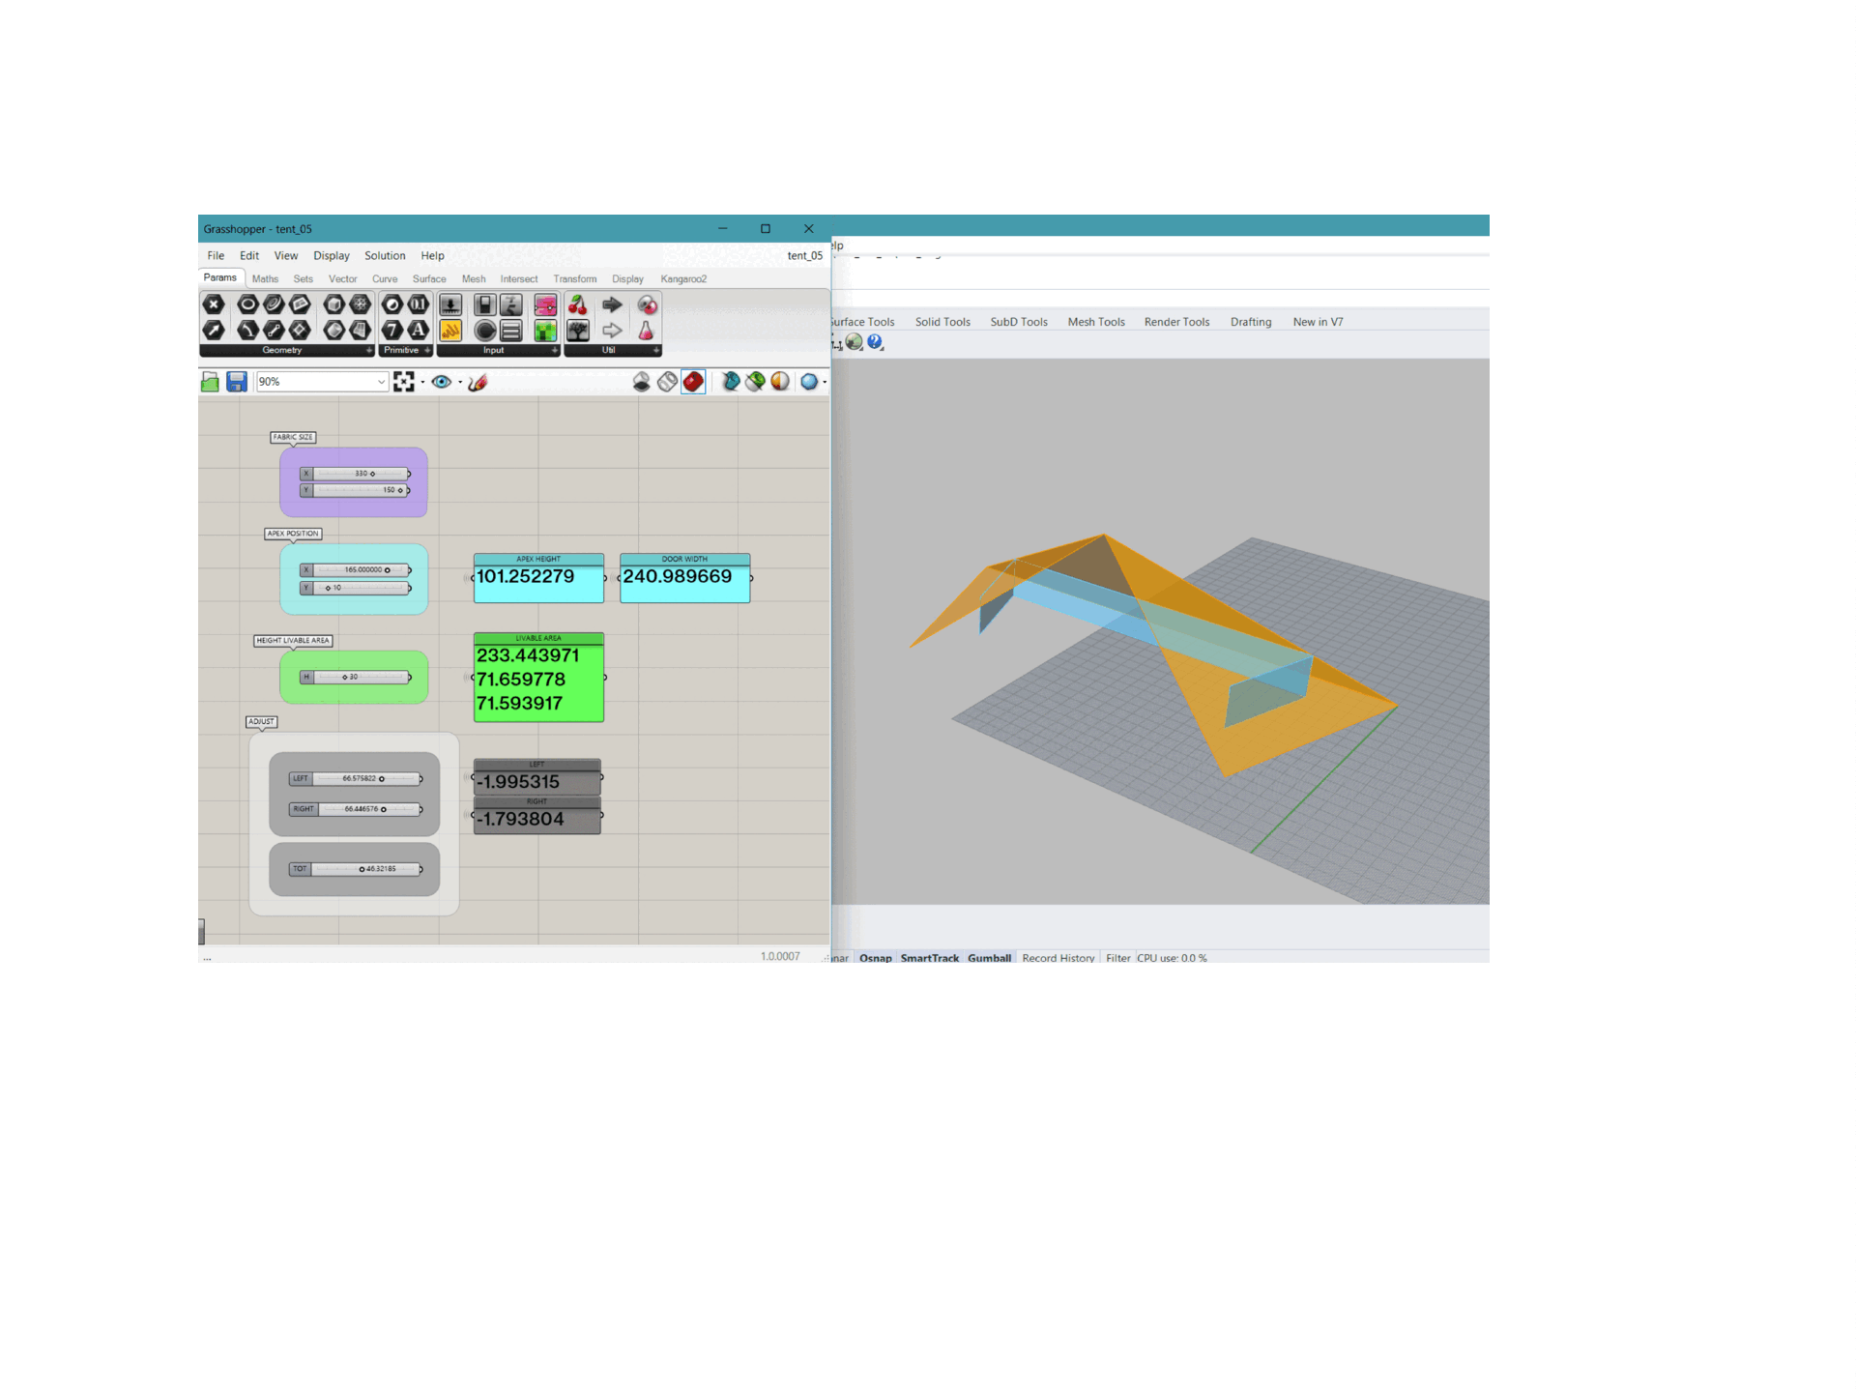Screen dimensions: 1856x1392
Task: Activate the sketch pencil tool
Action: 478,382
